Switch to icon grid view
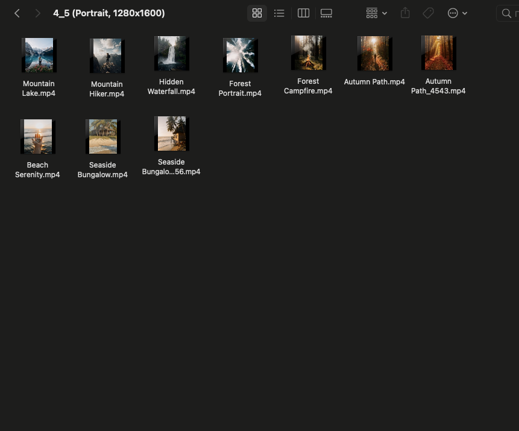 point(257,13)
